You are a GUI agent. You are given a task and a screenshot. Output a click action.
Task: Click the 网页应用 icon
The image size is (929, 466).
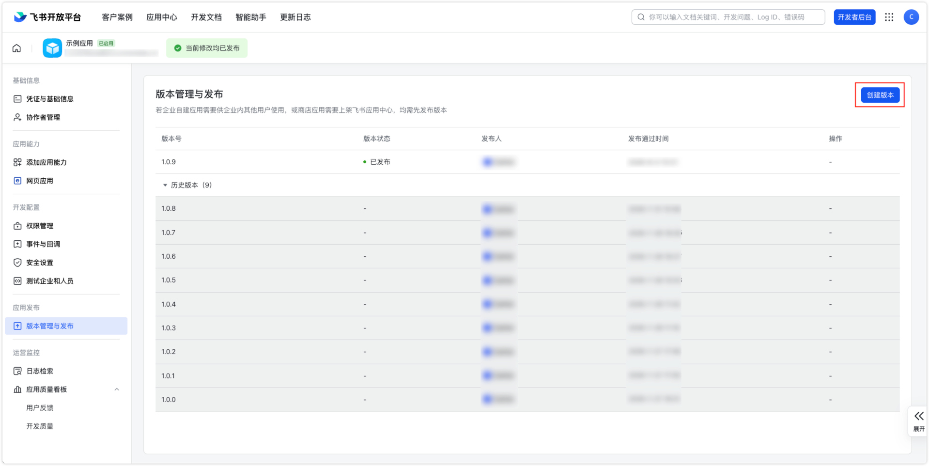pos(17,181)
